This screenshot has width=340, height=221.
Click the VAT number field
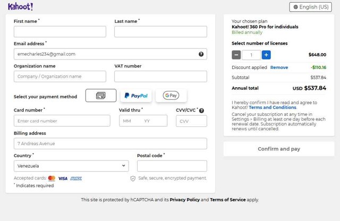pyautogui.click(x=160, y=76)
